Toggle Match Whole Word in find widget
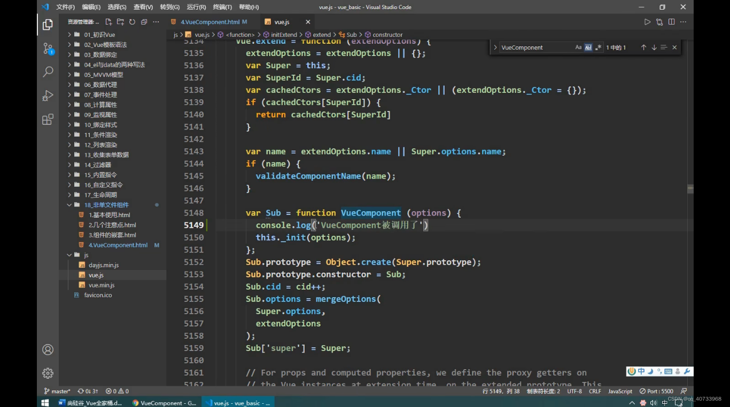Screen dimensions: 730x407 tap(588, 47)
